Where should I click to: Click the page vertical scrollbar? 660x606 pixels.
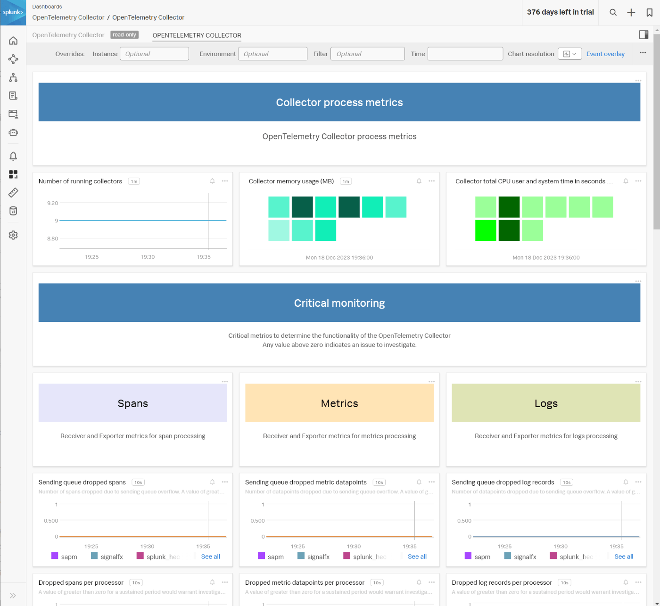[x=657, y=131]
